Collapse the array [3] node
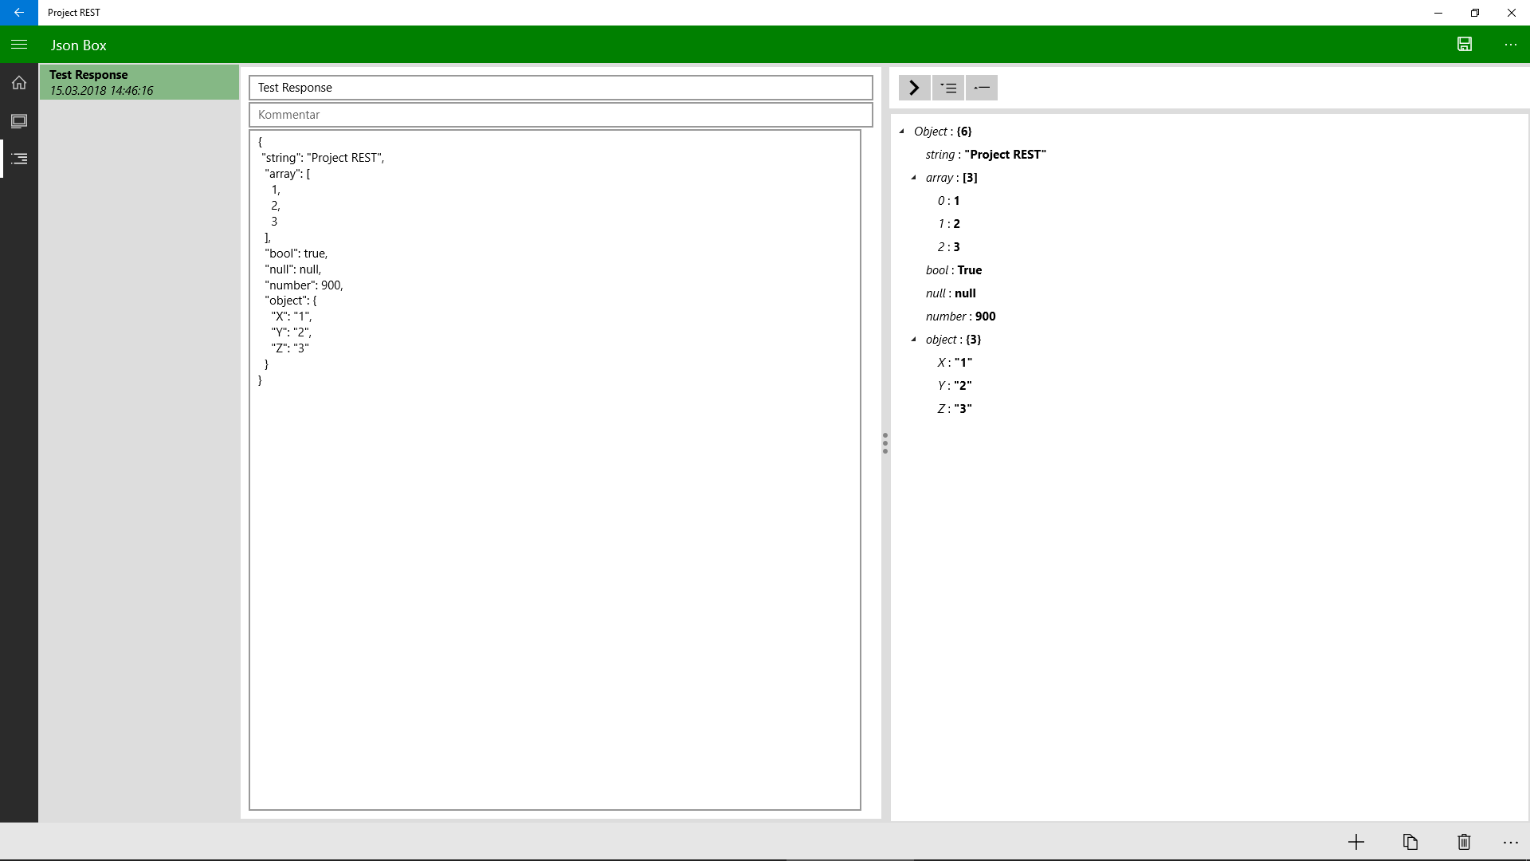The height and width of the screenshot is (861, 1530). 914,178
